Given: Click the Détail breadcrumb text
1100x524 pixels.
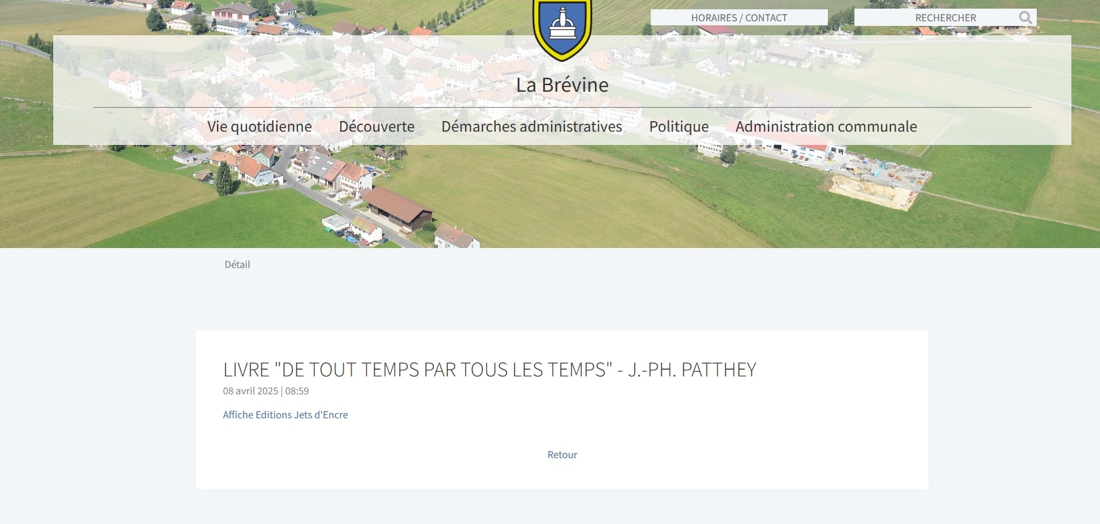Looking at the screenshot, I should click(237, 265).
